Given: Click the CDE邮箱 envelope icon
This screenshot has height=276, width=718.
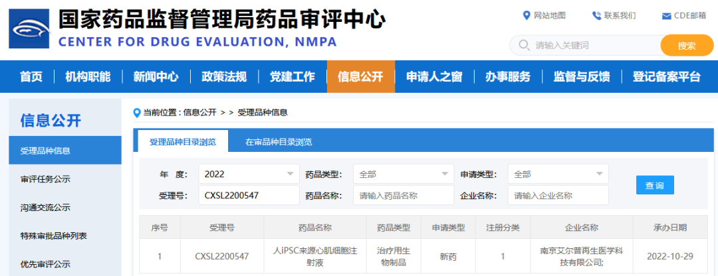Looking at the screenshot, I should pyautogui.click(x=666, y=16).
